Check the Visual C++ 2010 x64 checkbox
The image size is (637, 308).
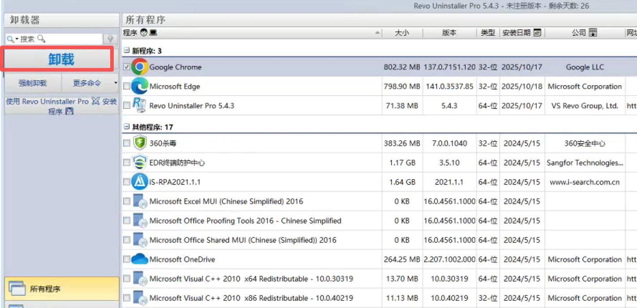[127, 278]
